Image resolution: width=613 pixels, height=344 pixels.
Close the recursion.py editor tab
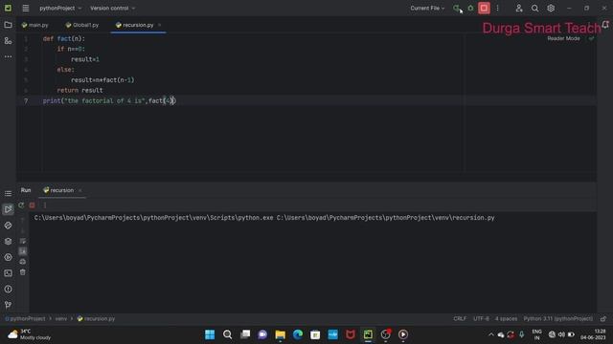click(x=160, y=25)
